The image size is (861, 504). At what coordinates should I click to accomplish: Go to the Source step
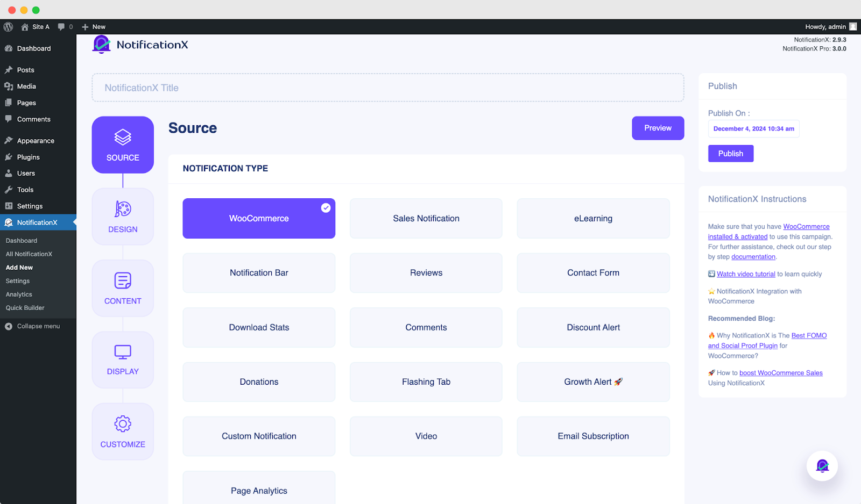(123, 145)
